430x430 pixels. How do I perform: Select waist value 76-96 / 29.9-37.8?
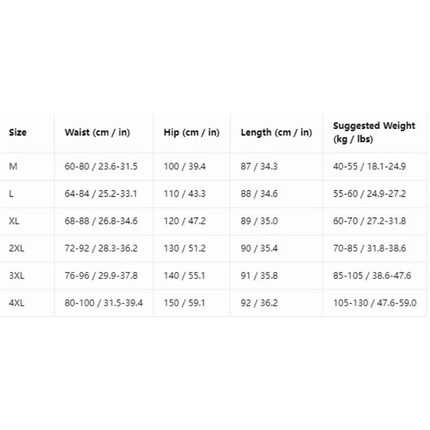[x=101, y=276]
